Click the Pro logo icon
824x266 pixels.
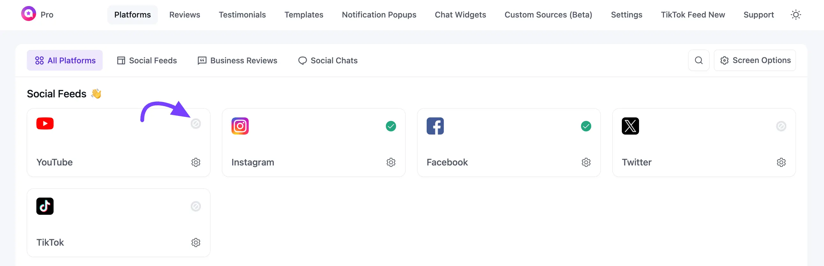pos(28,14)
